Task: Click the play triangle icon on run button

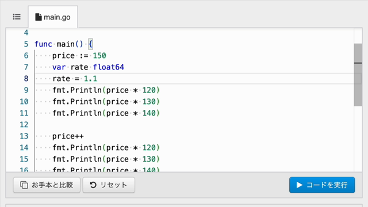Action: [x=299, y=185]
